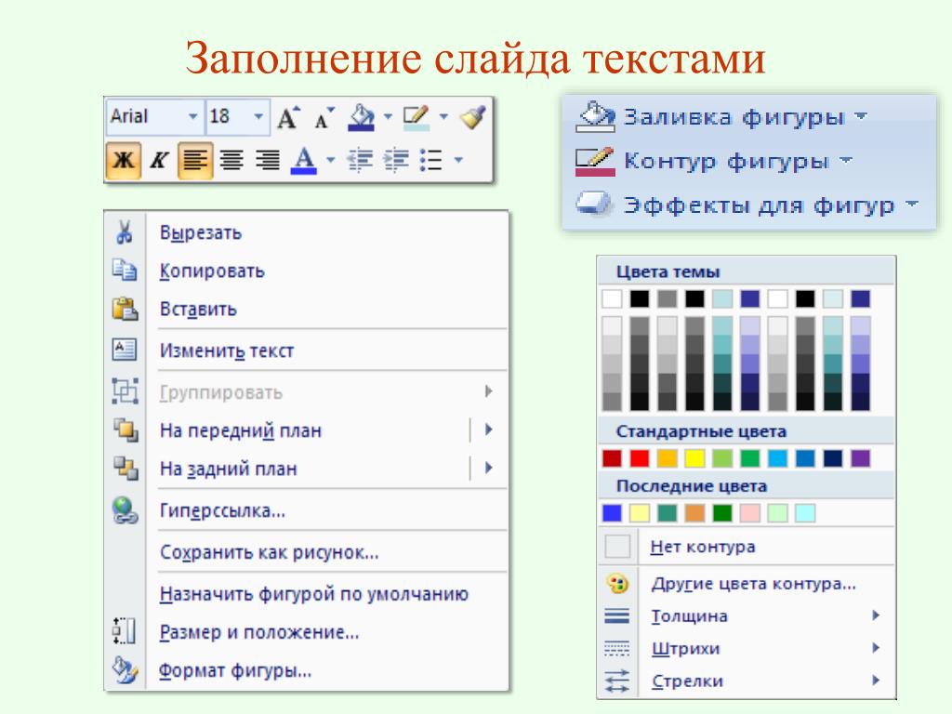The width and height of the screenshot is (952, 714).
Task: Increase the list indent level
Action: click(396, 160)
